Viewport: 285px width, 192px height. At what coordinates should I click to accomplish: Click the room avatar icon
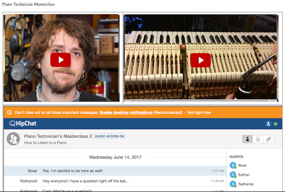pyautogui.click(x=13, y=139)
